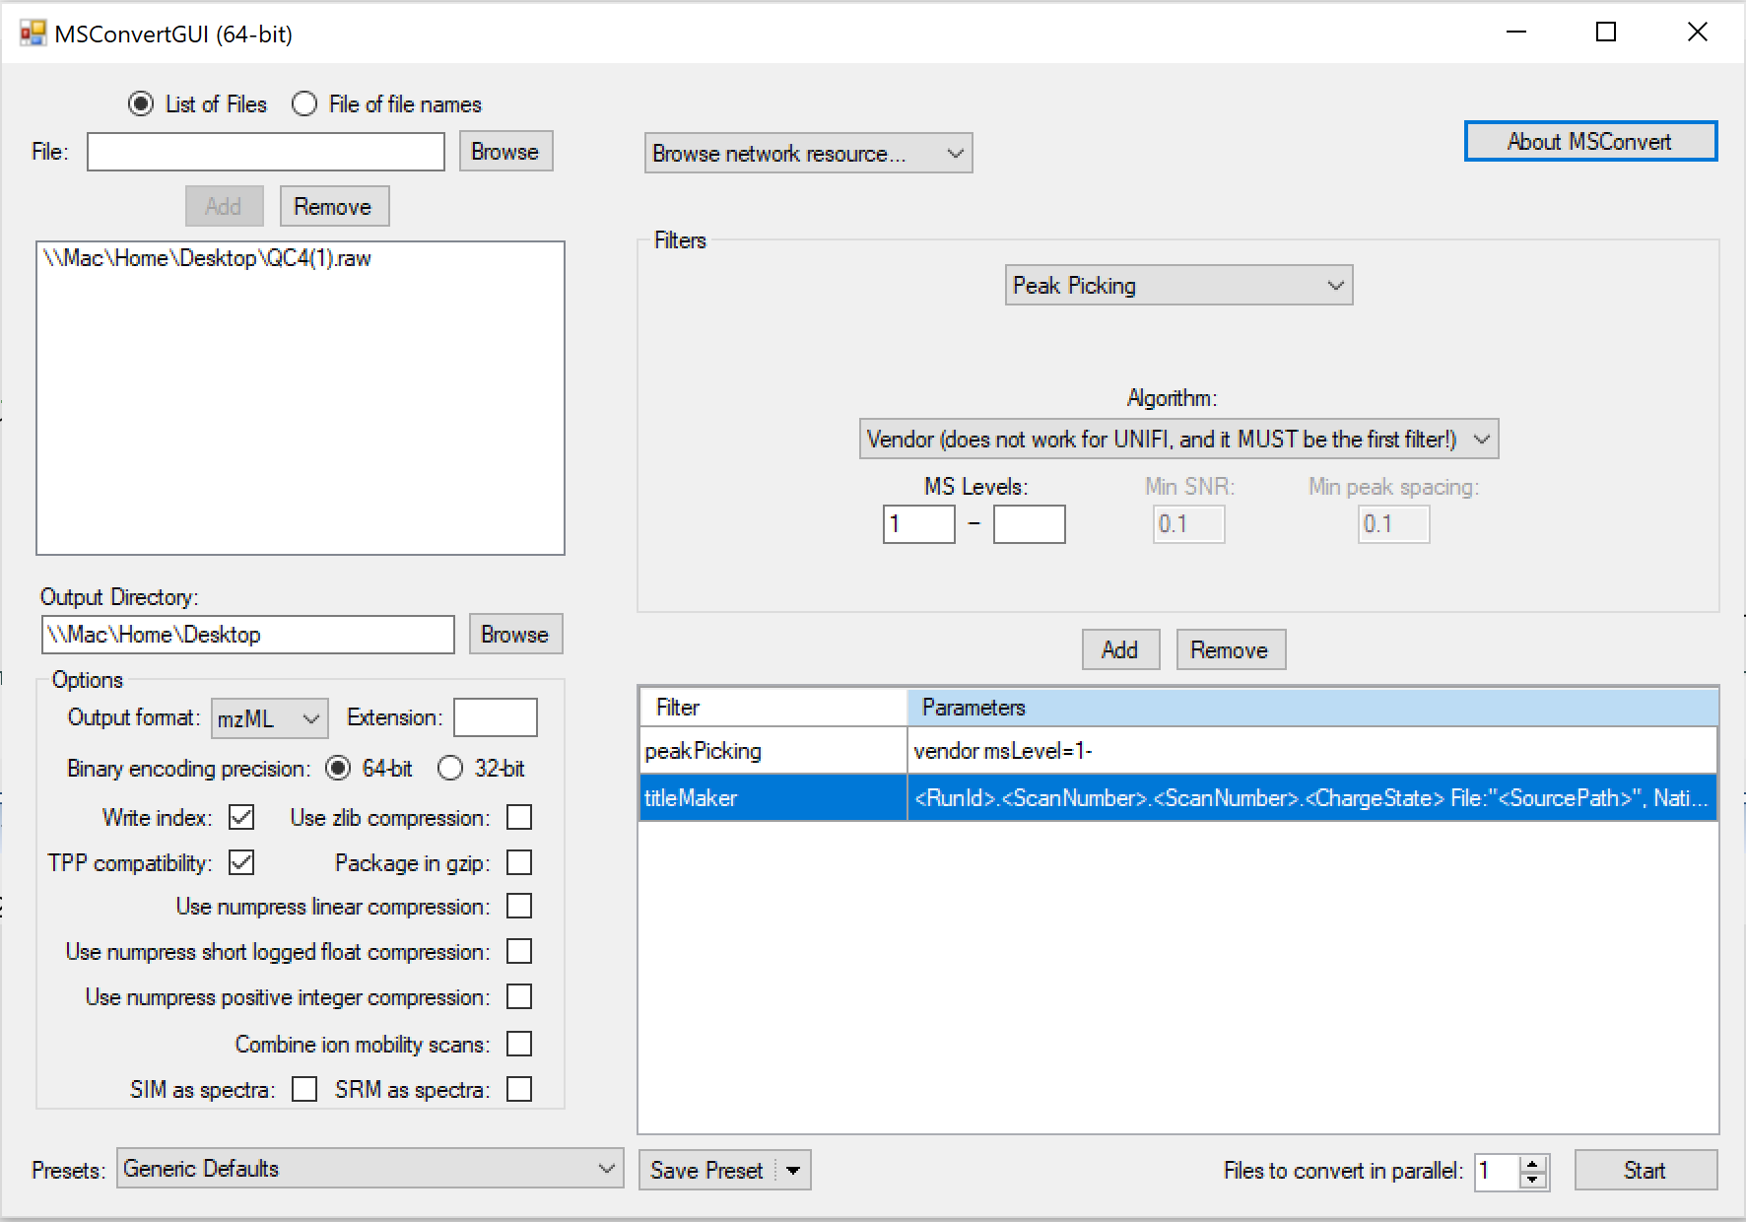The height and width of the screenshot is (1222, 1746).
Task: Click the disabled Add file button
Action: pyautogui.click(x=224, y=206)
